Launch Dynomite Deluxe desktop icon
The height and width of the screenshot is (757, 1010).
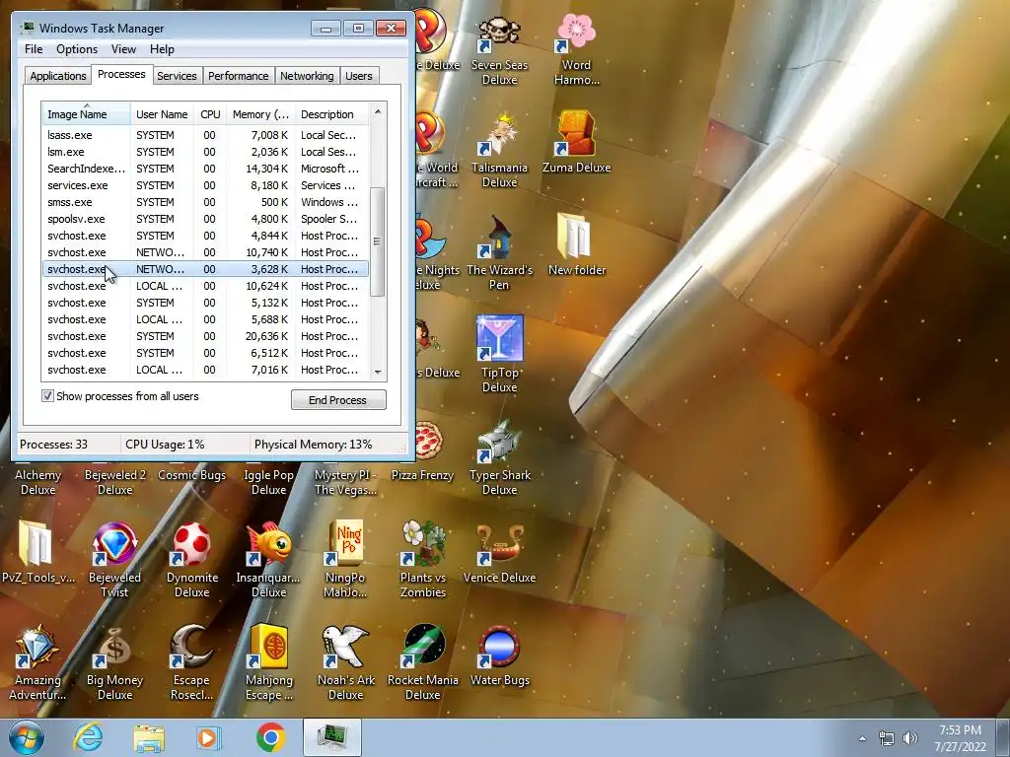click(192, 560)
